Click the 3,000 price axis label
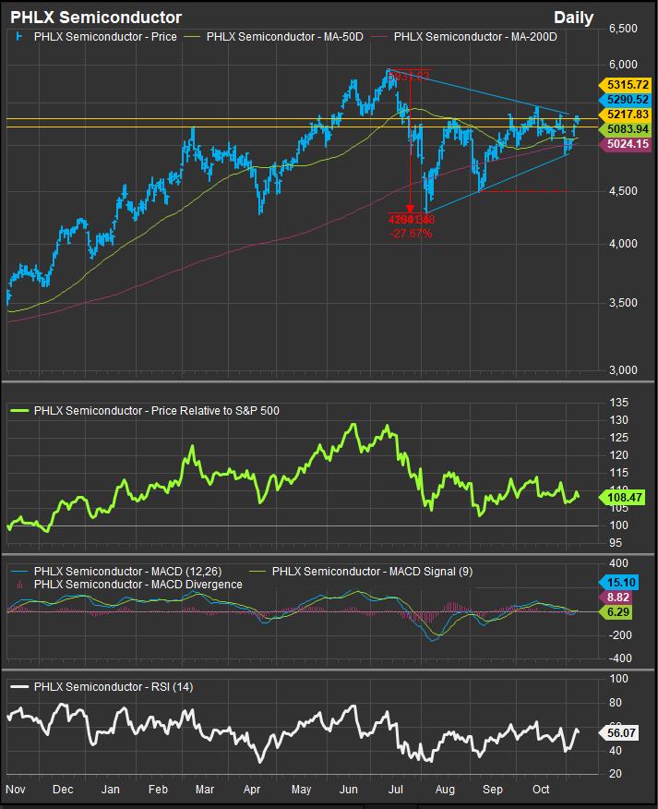This screenshot has width=658, height=809. point(623,370)
